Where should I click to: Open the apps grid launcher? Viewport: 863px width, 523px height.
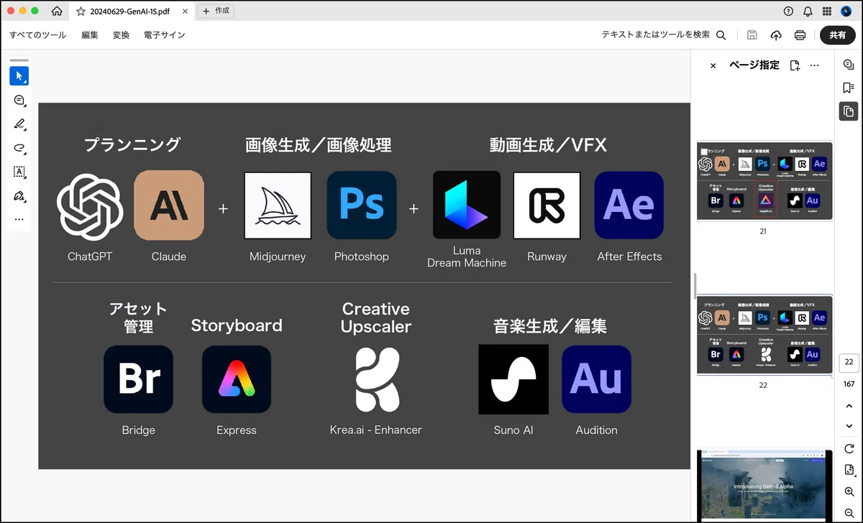pyautogui.click(x=827, y=11)
